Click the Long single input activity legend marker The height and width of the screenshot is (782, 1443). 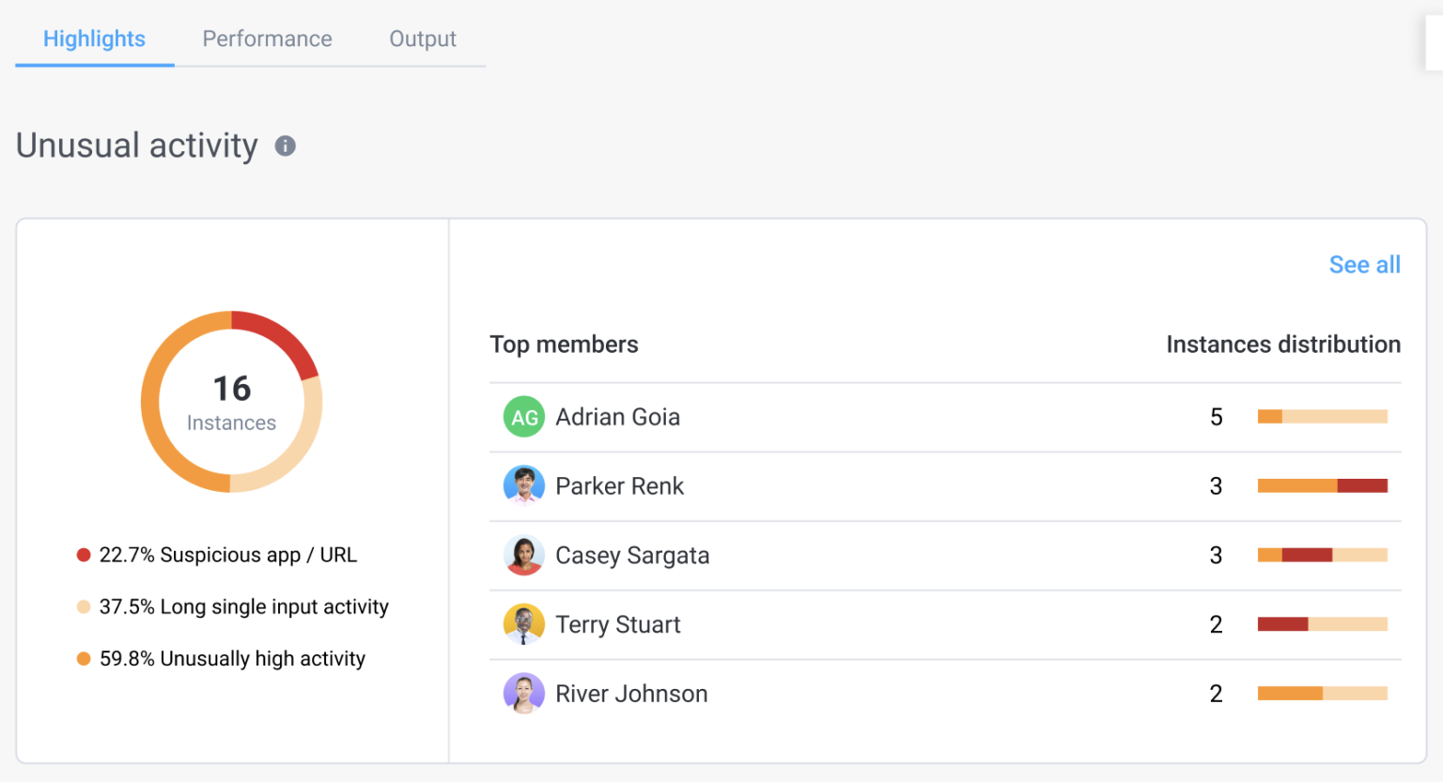pos(84,606)
